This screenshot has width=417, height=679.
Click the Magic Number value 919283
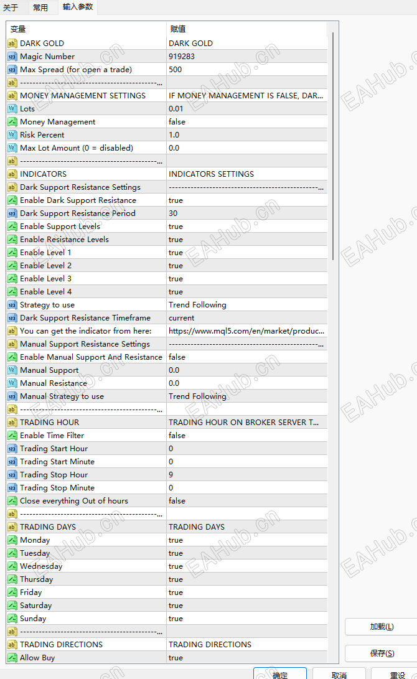(x=247, y=56)
